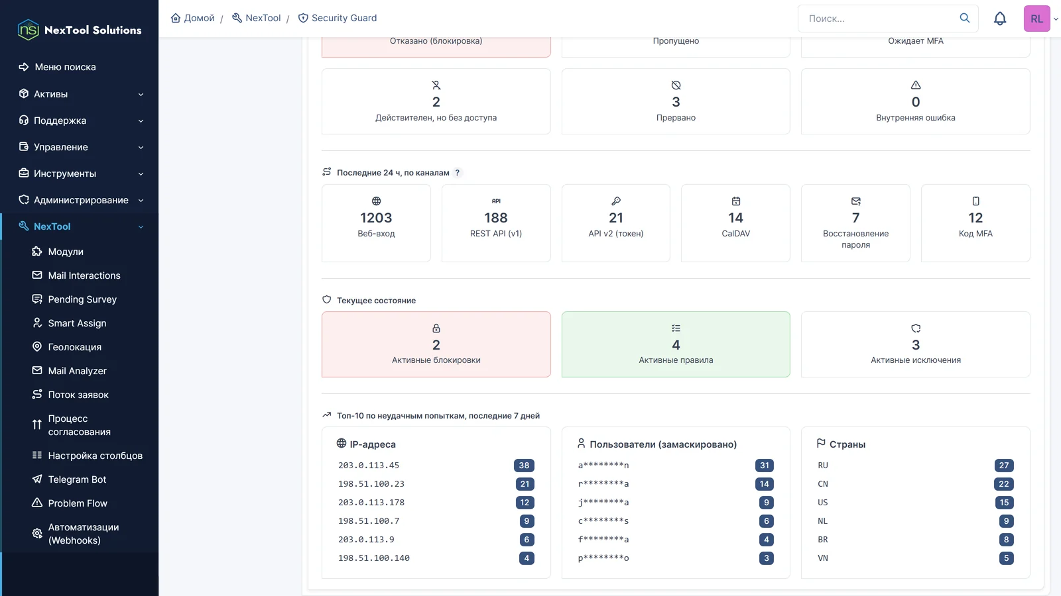Open the RL user avatar menu

coord(1037,19)
